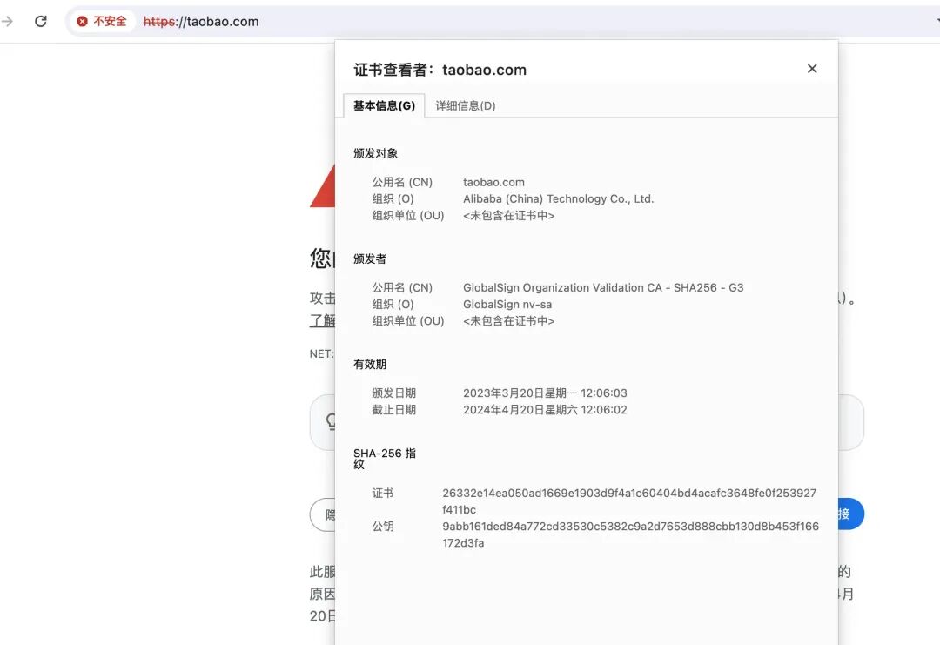
Task: Close the certificate viewer dialog
Action: [812, 69]
